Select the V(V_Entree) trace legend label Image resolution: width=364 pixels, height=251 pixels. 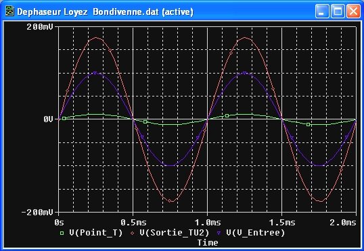pos(255,233)
